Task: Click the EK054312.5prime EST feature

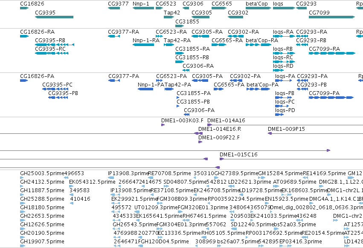Action: tap(71, 186)
